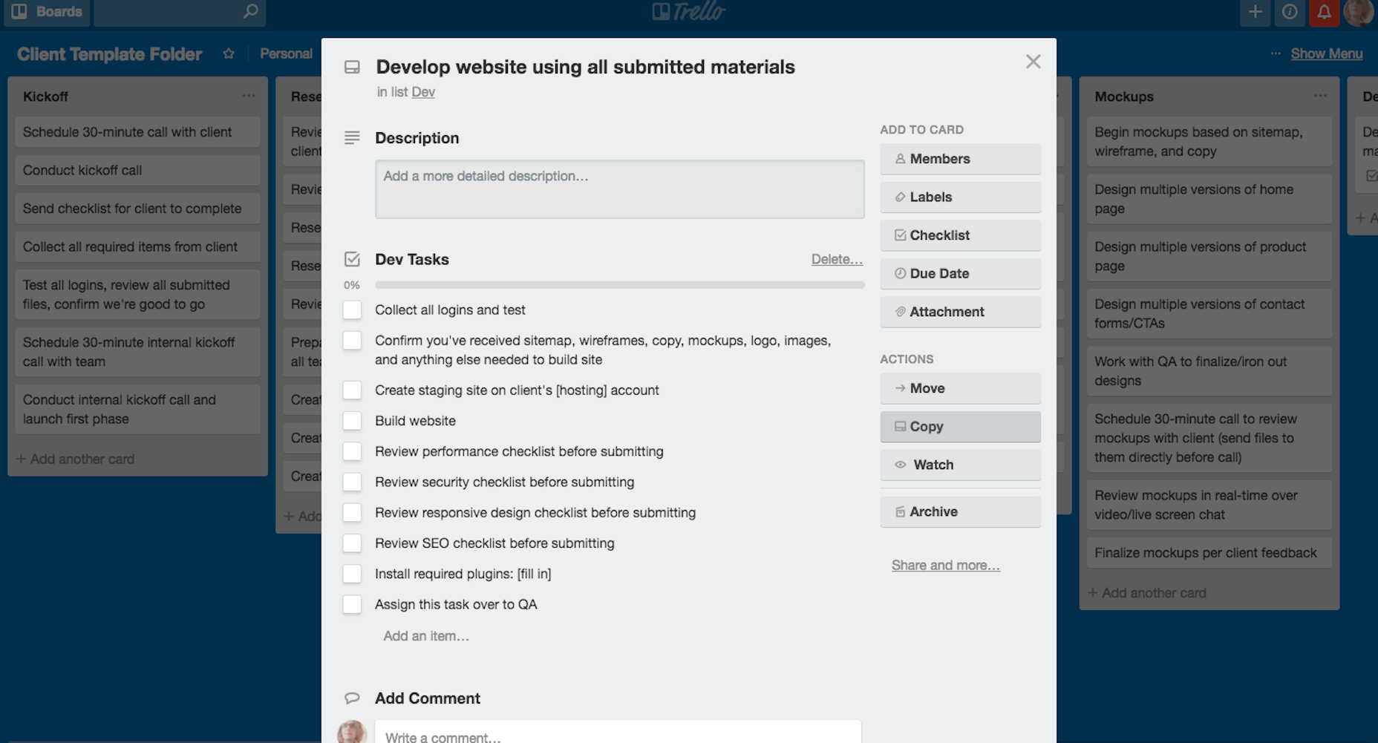Screen dimensions: 1378x743
Task: Click the Add Comment speech bubble icon
Action: (352, 698)
